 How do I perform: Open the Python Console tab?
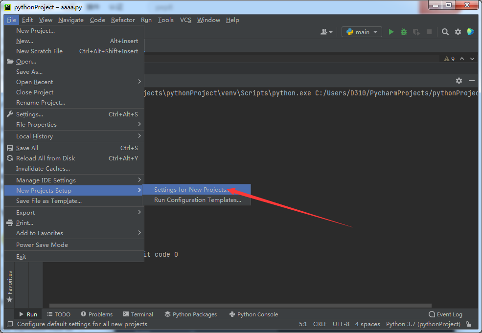coord(253,314)
